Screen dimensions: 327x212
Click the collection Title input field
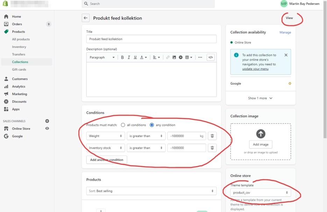point(151,39)
